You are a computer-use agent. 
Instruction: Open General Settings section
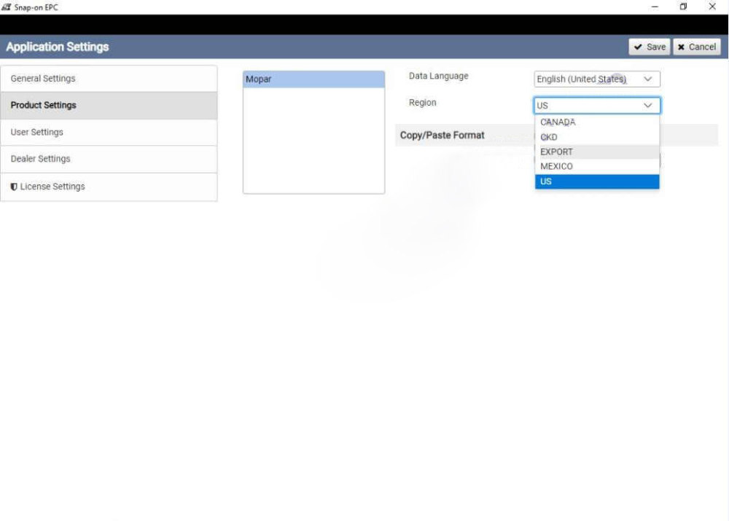tap(109, 79)
